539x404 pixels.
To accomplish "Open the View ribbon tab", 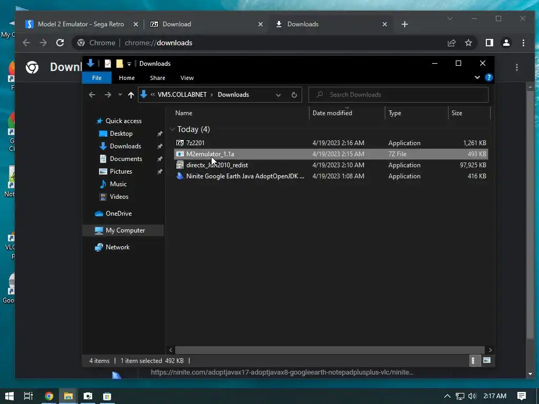I will pyautogui.click(x=187, y=78).
